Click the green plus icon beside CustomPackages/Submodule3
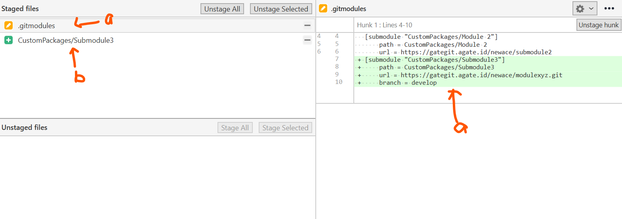The image size is (622, 219). tap(8, 40)
